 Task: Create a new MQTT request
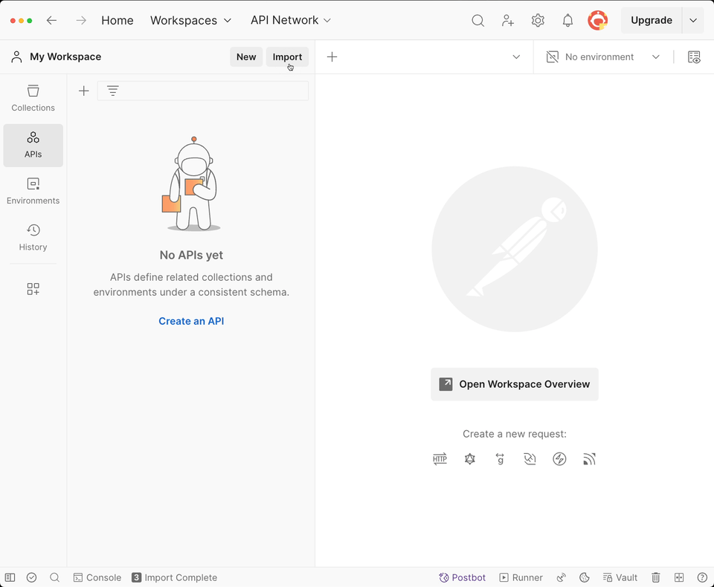point(589,459)
